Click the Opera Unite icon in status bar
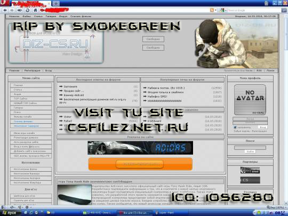The height and width of the screenshot is (216, 288). click(x=20, y=207)
